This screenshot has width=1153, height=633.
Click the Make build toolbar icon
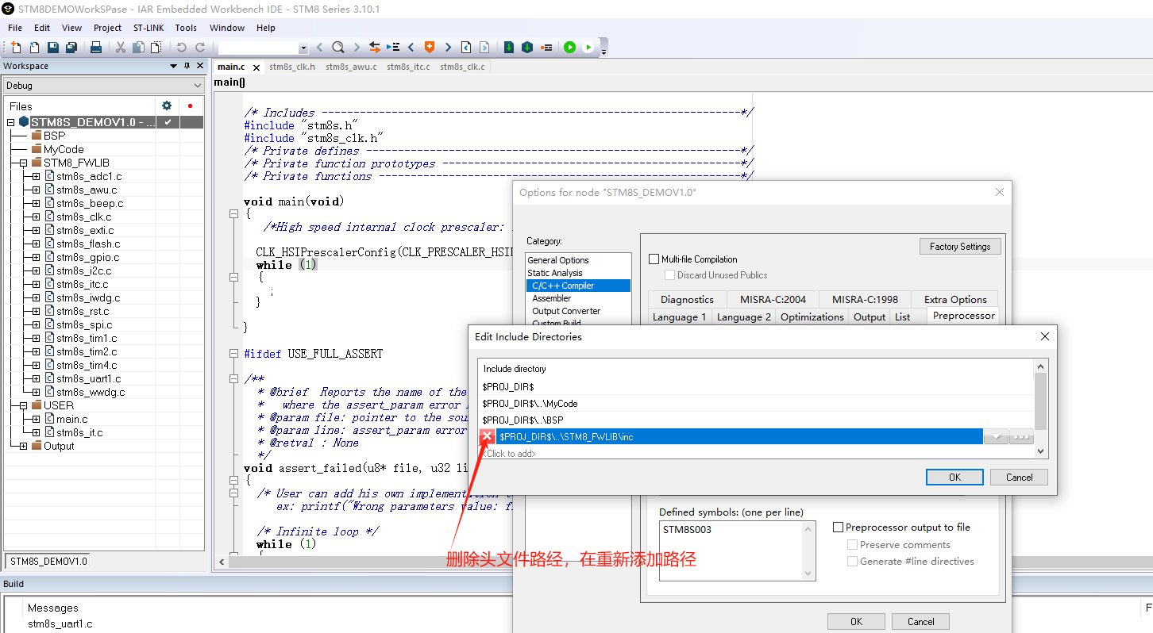click(527, 48)
